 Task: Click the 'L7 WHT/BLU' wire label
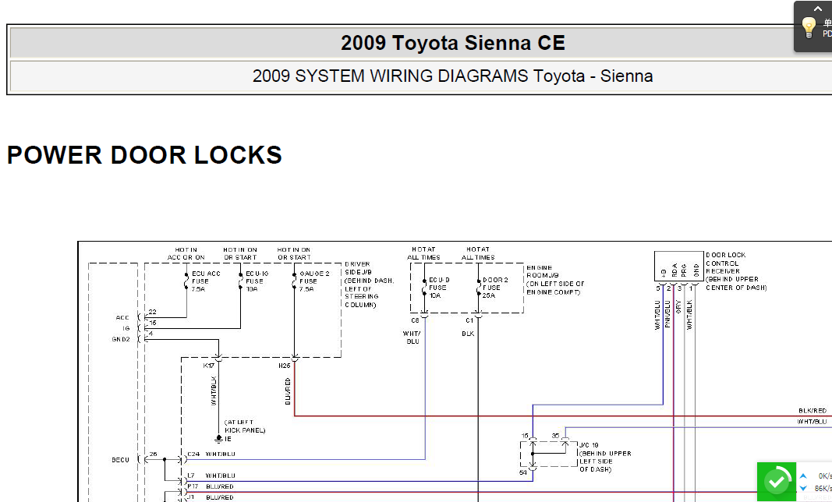211,476
